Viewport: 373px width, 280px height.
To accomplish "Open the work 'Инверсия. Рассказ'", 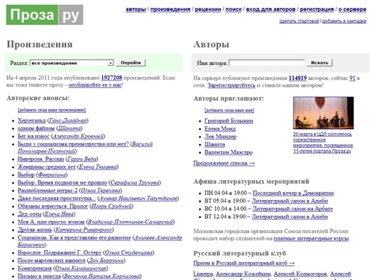I will pos(41,159).
